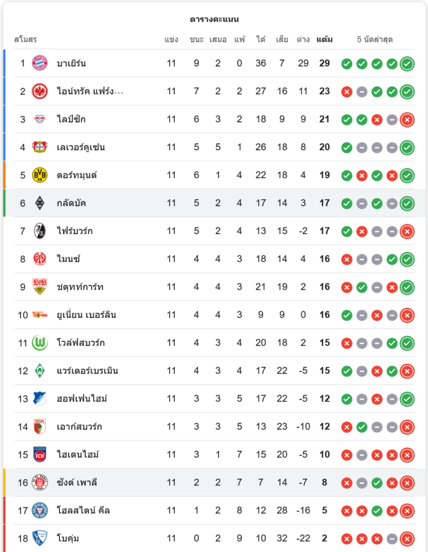
Task: Click Bayern's latest match win indicator
Action: (407, 63)
